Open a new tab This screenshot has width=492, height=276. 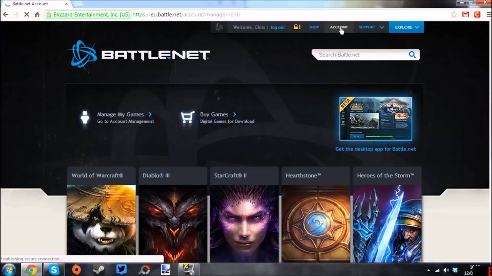(78, 4)
